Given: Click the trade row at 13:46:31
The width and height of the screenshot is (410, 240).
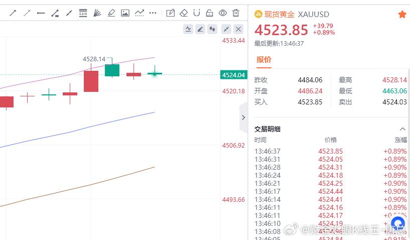Looking at the screenshot, I should point(331,159).
